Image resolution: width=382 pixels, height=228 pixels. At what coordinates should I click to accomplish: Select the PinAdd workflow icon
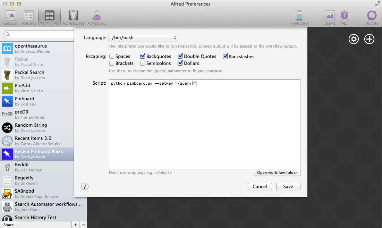point(7,88)
